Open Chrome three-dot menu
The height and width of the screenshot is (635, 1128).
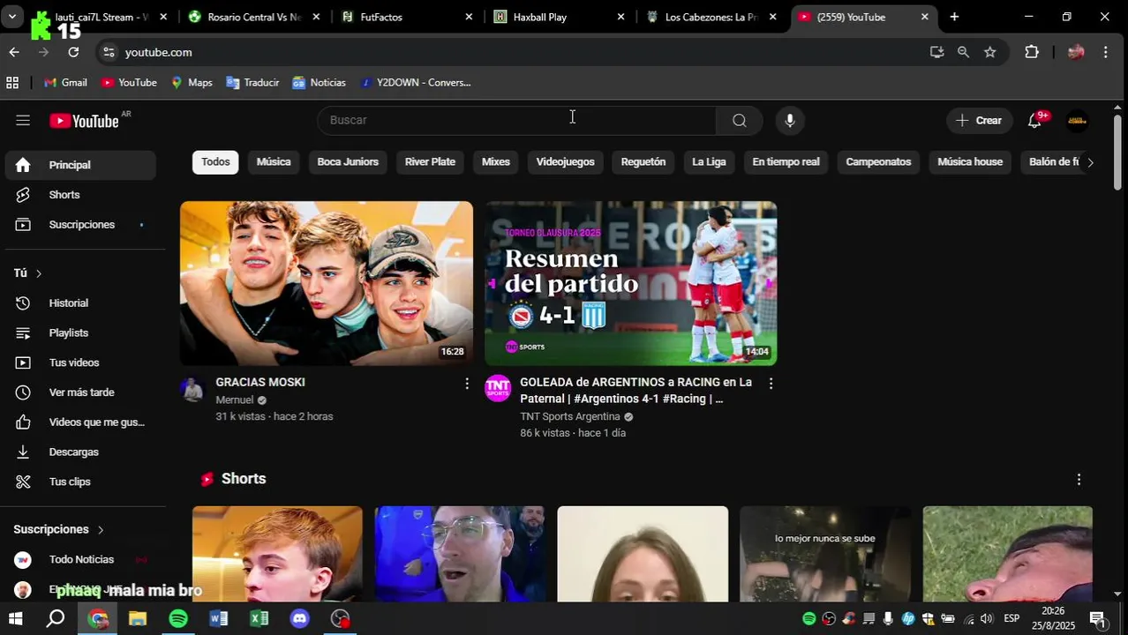pos(1105,52)
